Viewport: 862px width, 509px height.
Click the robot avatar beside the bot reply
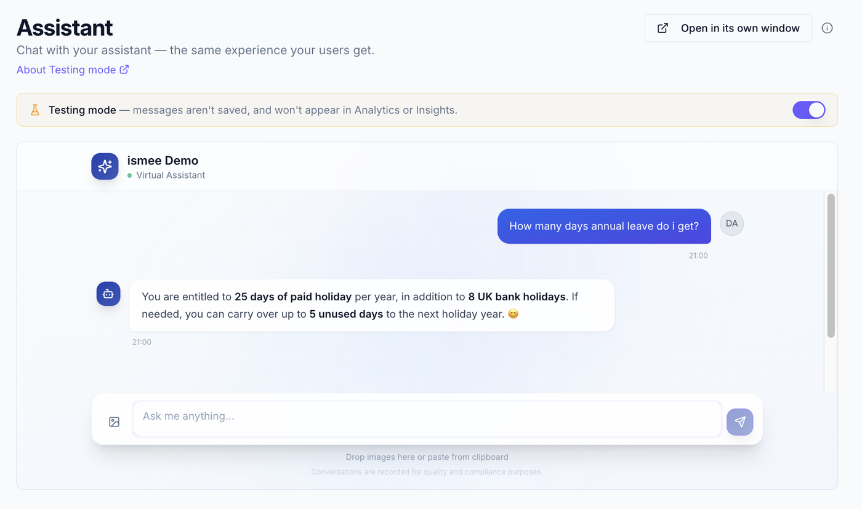tap(108, 294)
